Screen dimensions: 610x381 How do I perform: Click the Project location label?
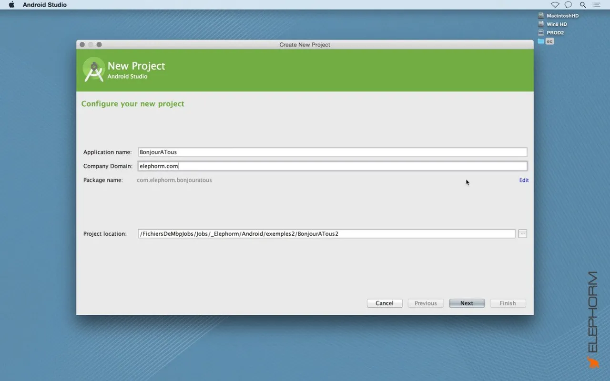[105, 234]
